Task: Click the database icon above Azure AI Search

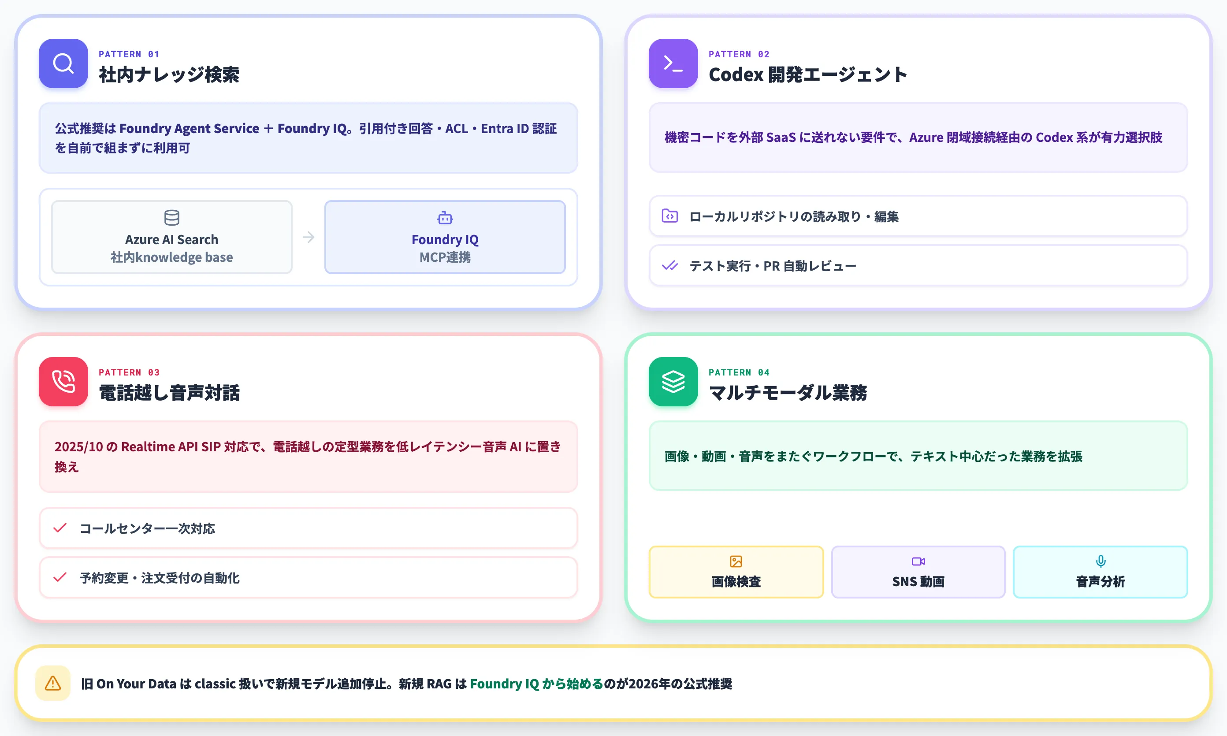Action: point(171,218)
